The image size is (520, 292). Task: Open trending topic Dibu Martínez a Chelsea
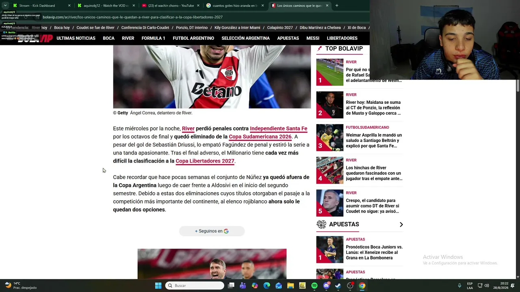click(320, 28)
